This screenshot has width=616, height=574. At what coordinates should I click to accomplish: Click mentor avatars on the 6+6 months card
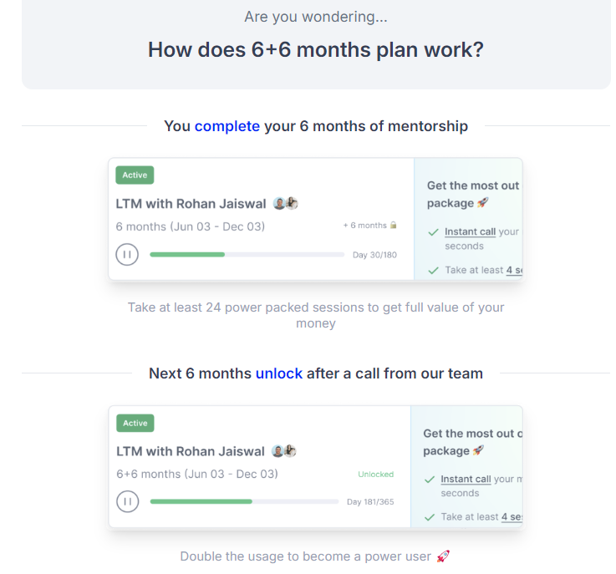pos(284,451)
